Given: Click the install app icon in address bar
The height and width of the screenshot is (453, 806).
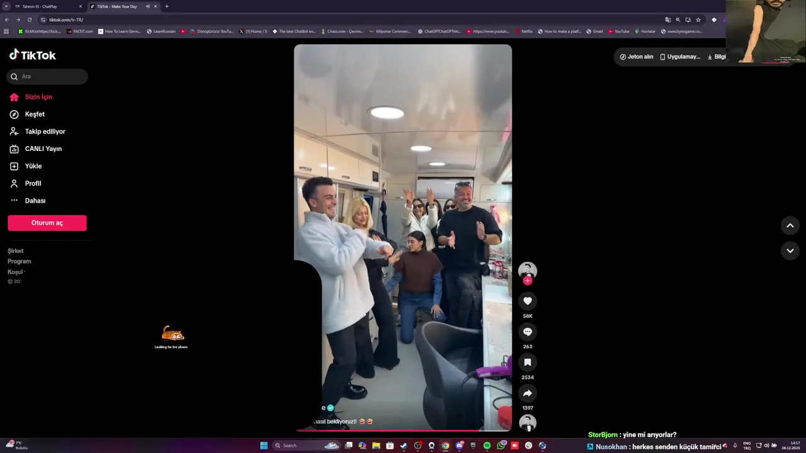Looking at the screenshot, I should point(688,20).
